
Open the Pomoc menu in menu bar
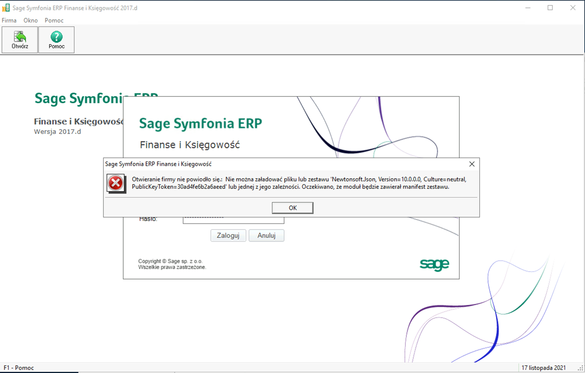54,20
